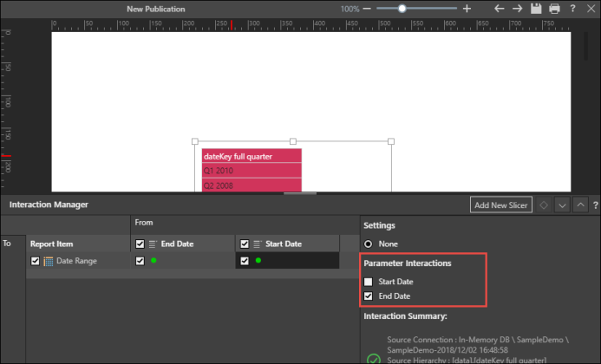601x364 pixels.
Task: Click the Date Range calendar icon
Action: 49,261
